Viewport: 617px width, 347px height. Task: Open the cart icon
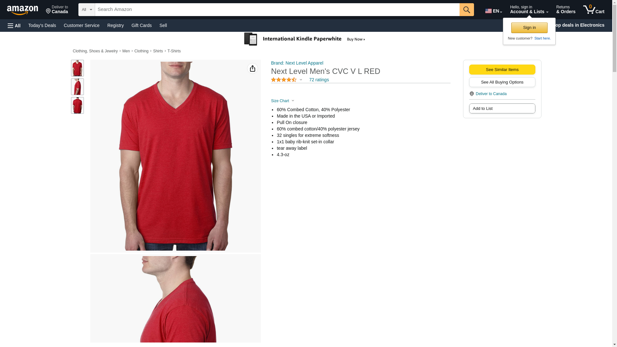click(x=594, y=10)
